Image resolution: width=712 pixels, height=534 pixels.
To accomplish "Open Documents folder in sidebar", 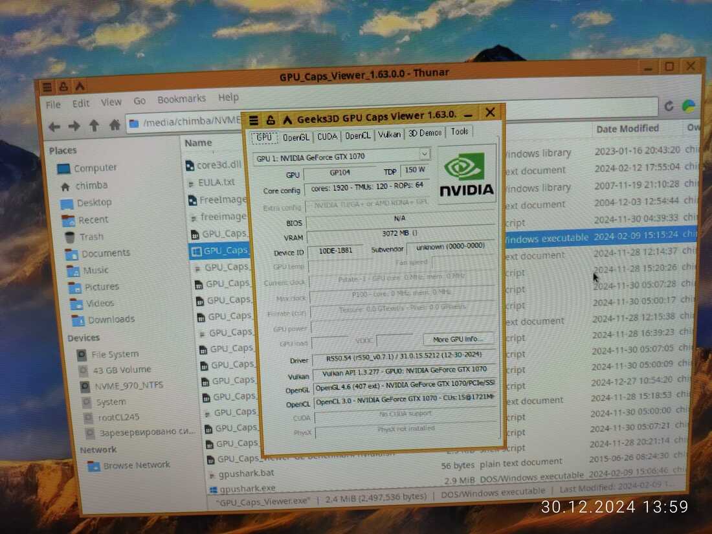I will pos(98,253).
